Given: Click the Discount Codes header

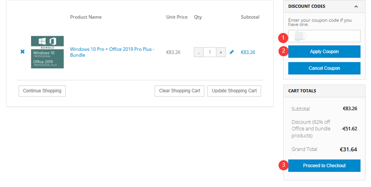Looking at the screenshot, I should [307, 6].
